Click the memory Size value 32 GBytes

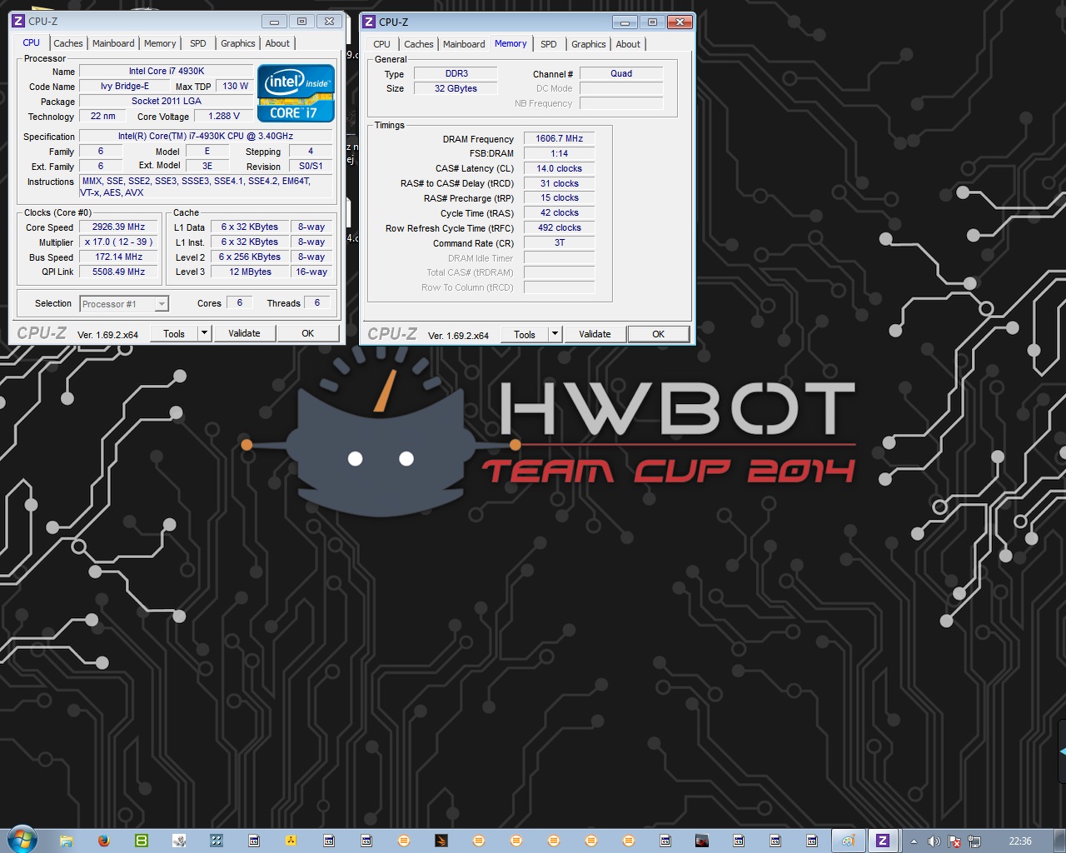pyautogui.click(x=456, y=89)
